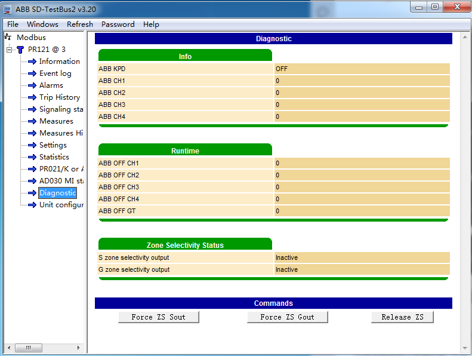This screenshot has width=472, height=356.
Task: Open the Measures page
Action: (56, 121)
